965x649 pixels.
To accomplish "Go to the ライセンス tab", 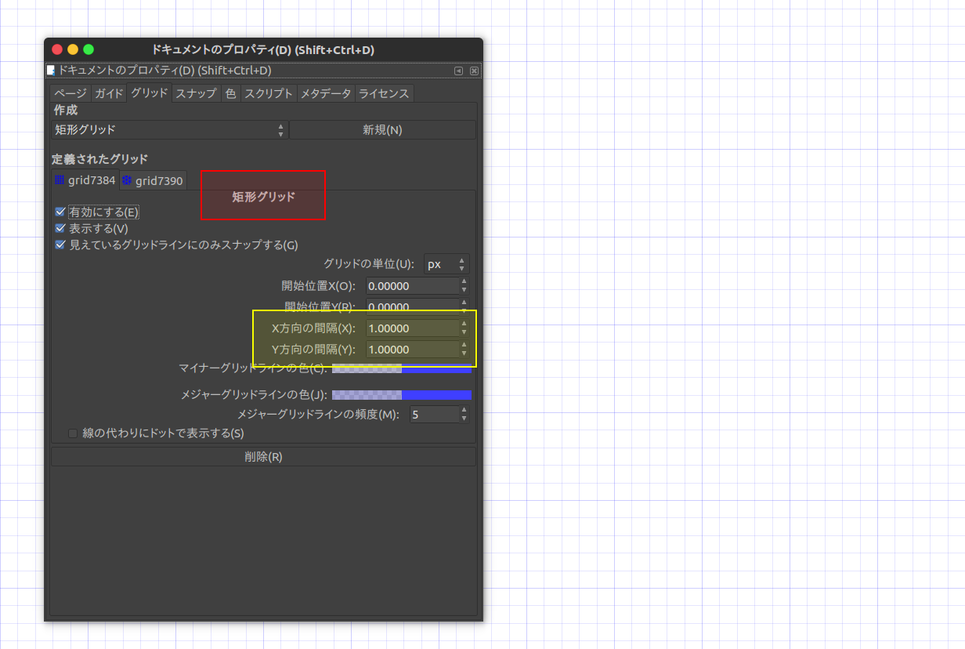I will (384, 93).
